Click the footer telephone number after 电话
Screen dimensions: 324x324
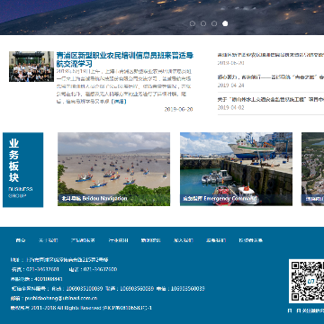point(101,269)
